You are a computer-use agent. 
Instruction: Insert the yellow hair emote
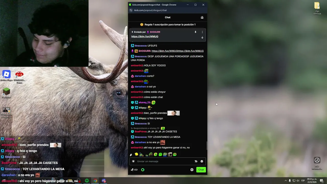pyautogui.click(x=136, y=154)
